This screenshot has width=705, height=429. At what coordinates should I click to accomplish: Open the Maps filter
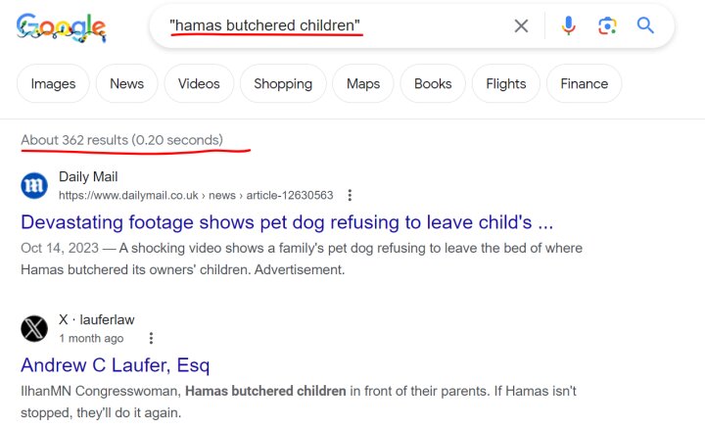tap(363, 83)
